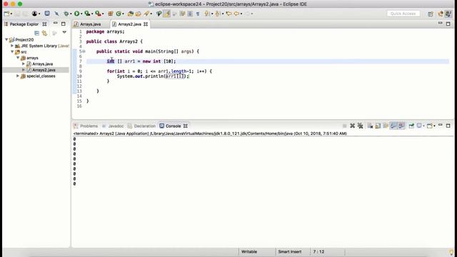
Task: Click the Run External Tools icon
Action: pyautogui.click(x=99, y=14)
